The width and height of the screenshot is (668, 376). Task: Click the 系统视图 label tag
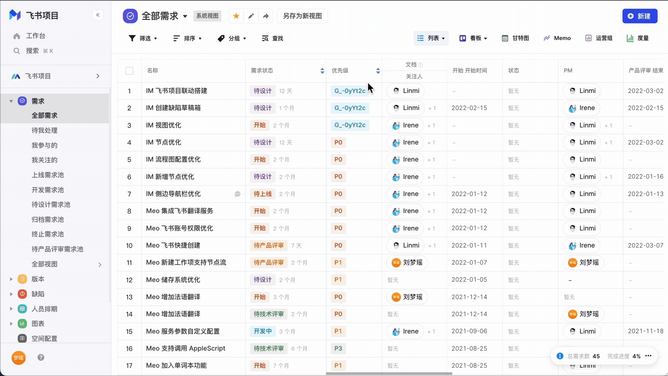(207, 16)
